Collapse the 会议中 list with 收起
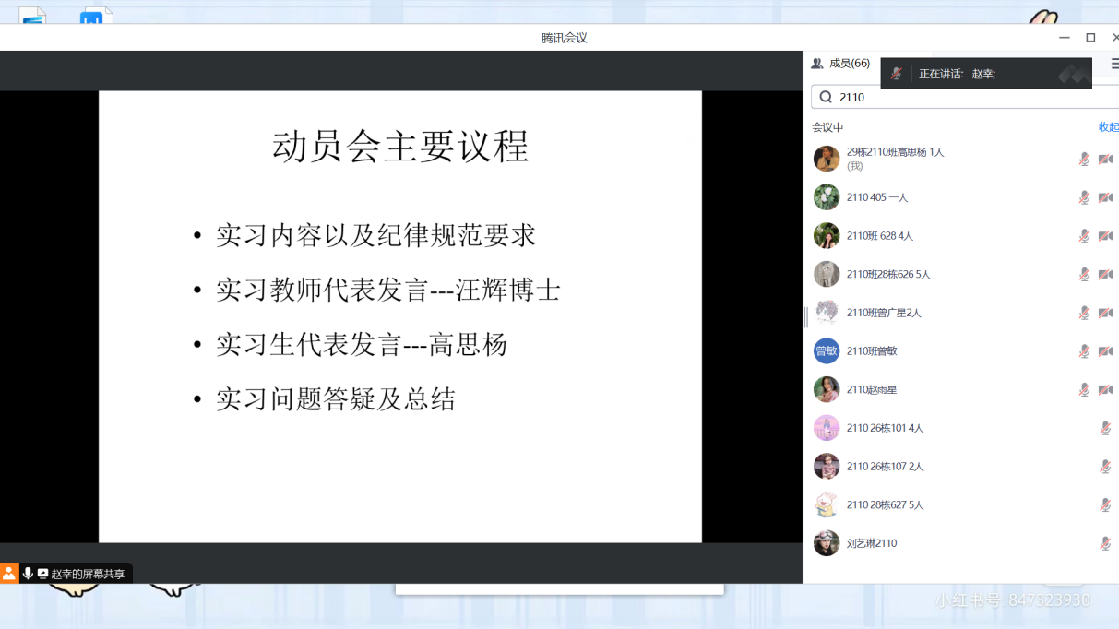1119x629 pixels. pos(1108,127)
